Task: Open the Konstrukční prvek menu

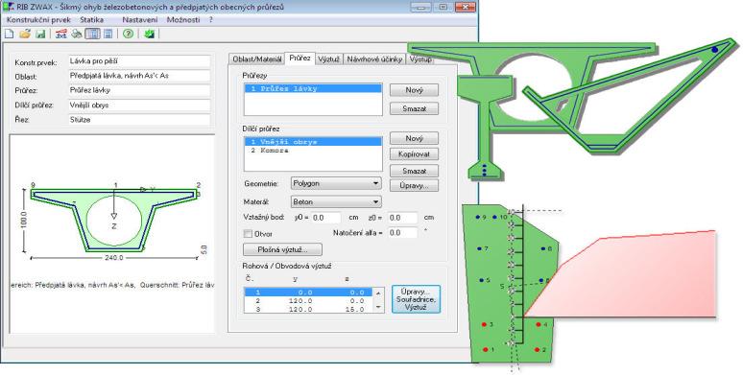Action: 38,20
